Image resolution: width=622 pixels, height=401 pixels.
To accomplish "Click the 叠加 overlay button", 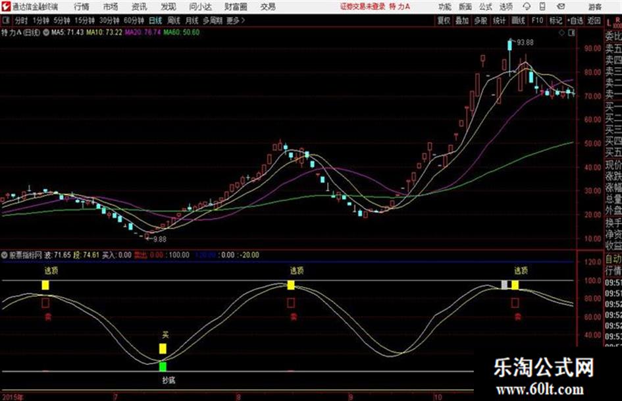I will 462,20.
